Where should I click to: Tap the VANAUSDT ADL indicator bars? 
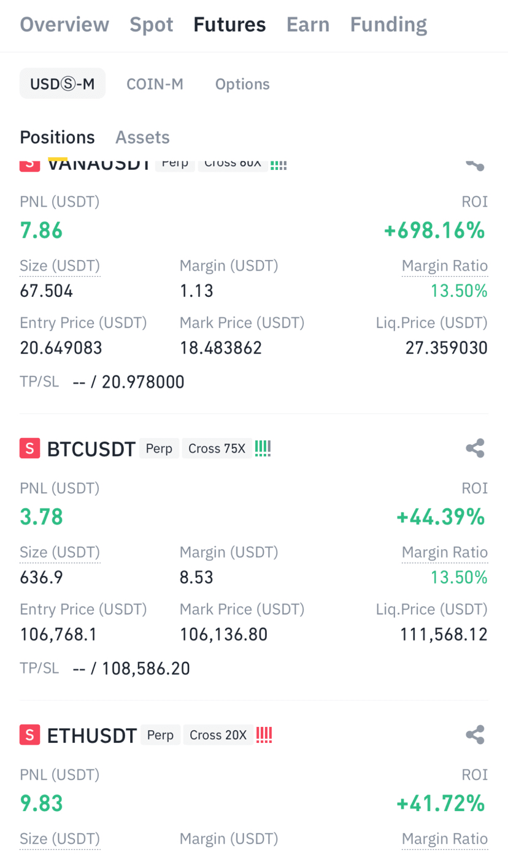[x=279, y=164]
